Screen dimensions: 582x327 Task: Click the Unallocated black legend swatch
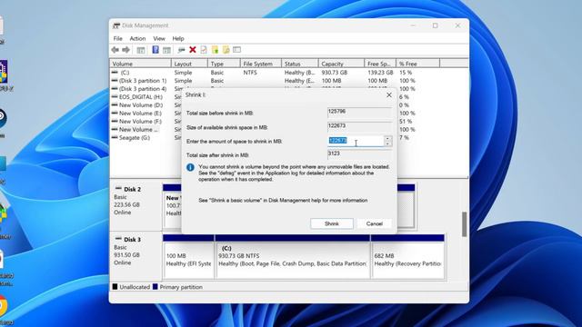click(x=115, y=287)
